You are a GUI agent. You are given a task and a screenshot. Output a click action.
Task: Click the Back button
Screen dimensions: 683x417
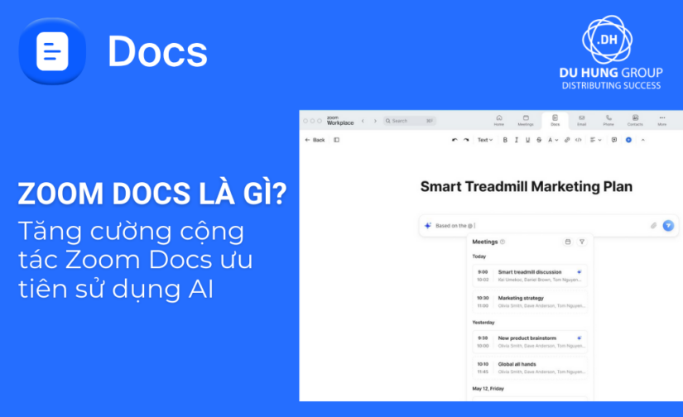tap(315, 140)
